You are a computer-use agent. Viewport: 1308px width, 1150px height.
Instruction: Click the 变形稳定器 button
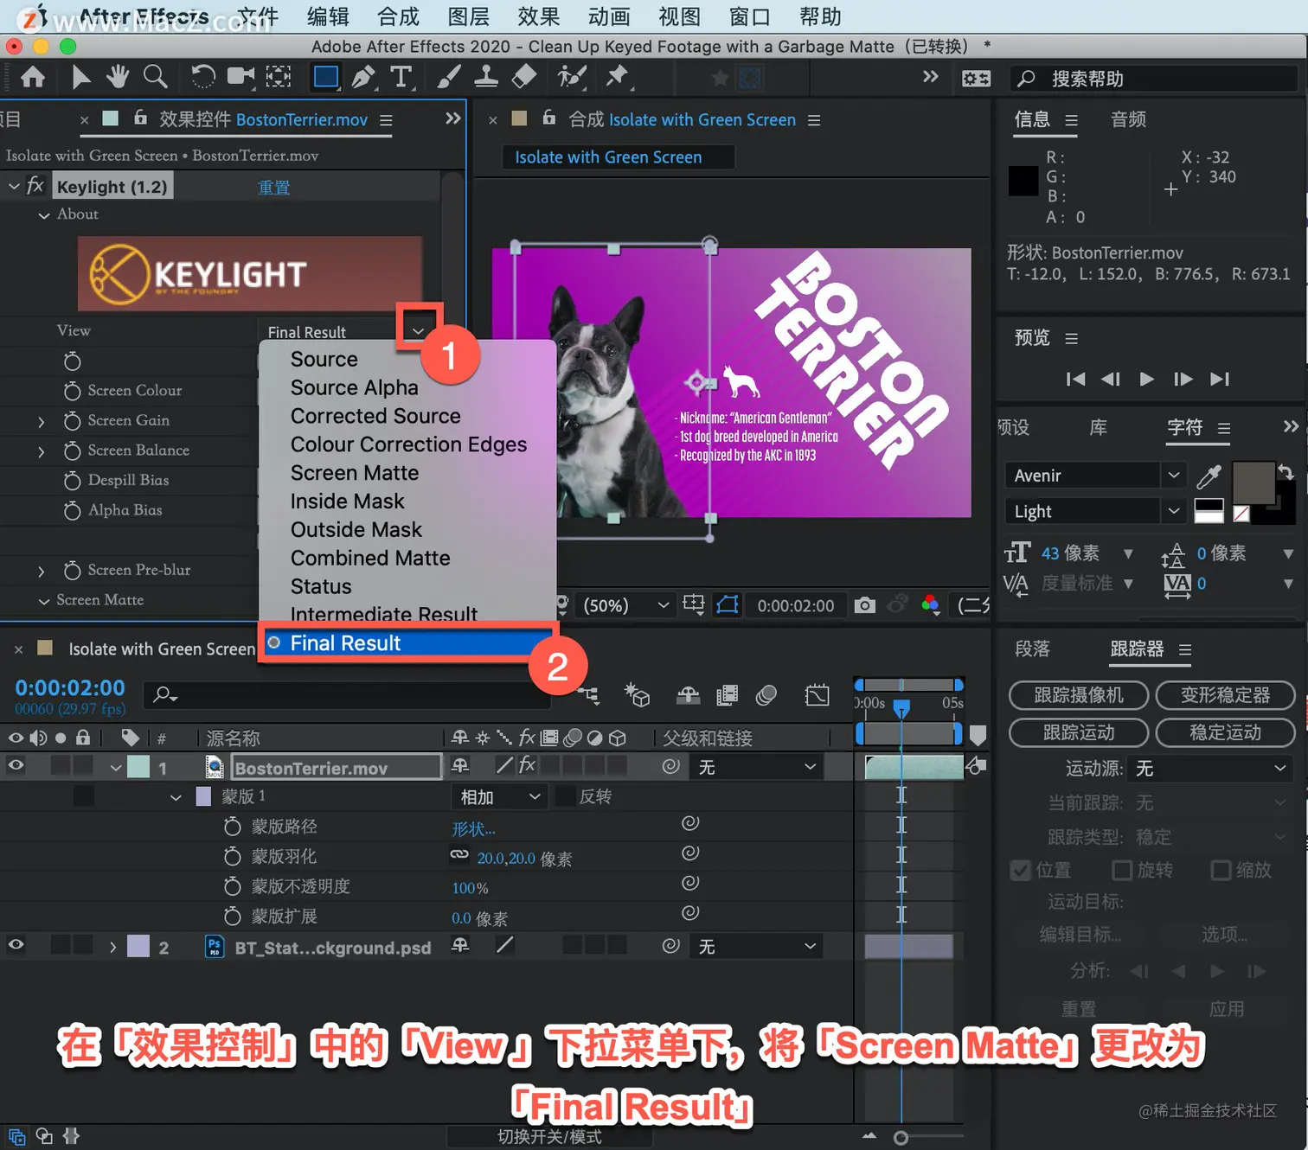pyautogui.click(x=1225, y=695)
